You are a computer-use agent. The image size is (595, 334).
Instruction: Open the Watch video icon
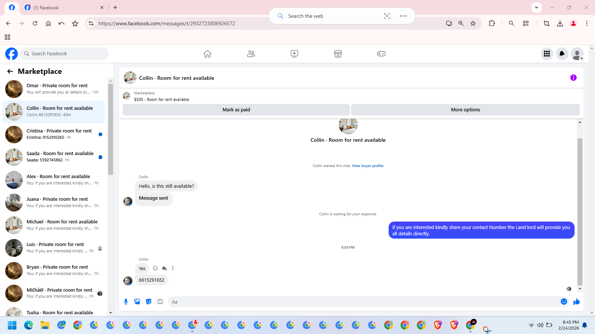click(295, 54)
